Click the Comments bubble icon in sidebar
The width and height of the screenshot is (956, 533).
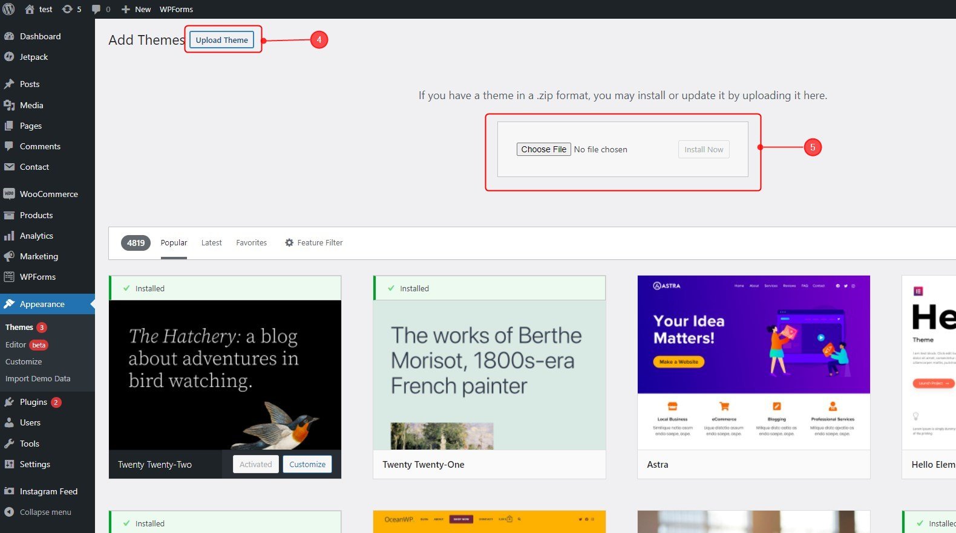9,146
